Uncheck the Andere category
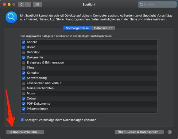Screen dimensions: 178x139 [24, 42]
